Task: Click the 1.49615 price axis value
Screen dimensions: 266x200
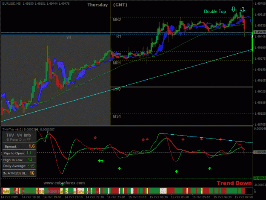Action: (x=260, y=14)
